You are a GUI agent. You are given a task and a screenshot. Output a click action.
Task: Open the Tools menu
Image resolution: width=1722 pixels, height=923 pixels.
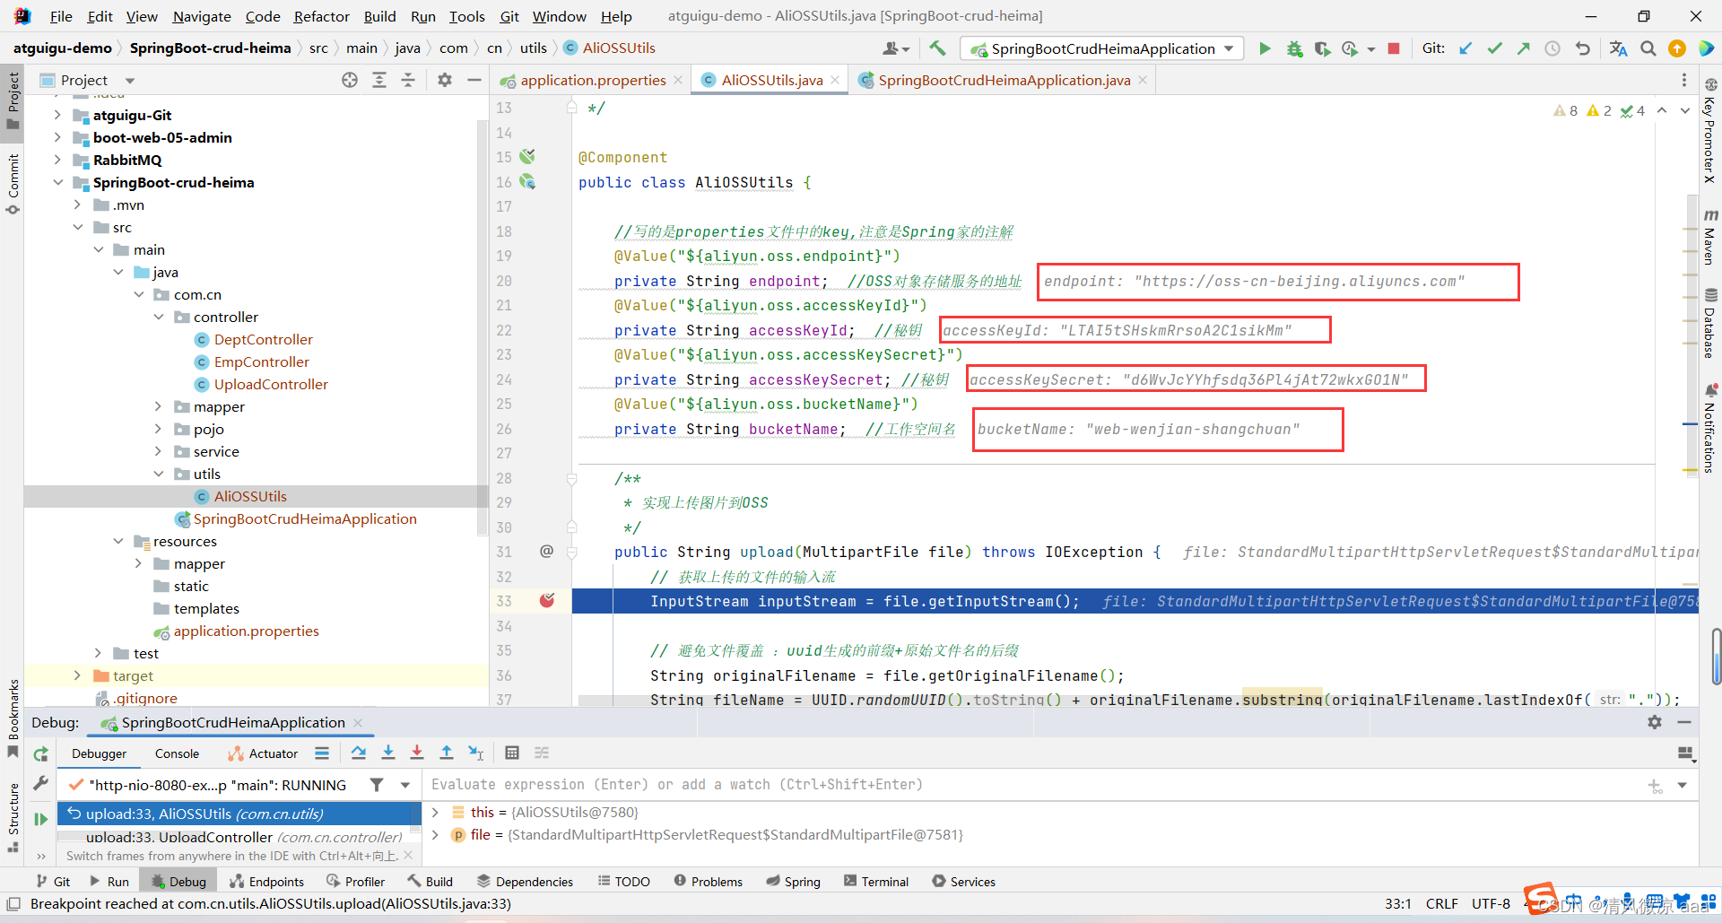(466, 16)
